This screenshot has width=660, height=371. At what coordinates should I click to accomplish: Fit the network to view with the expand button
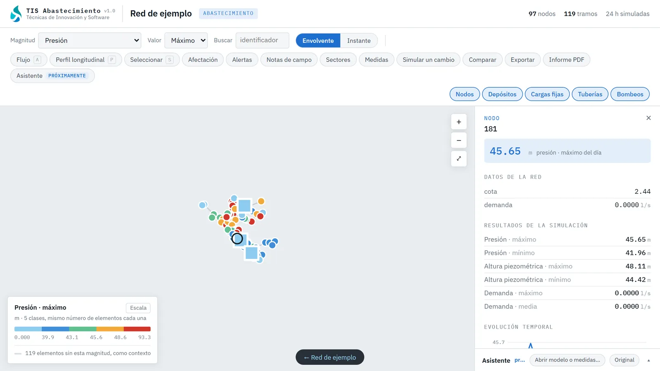coord(459,159)
